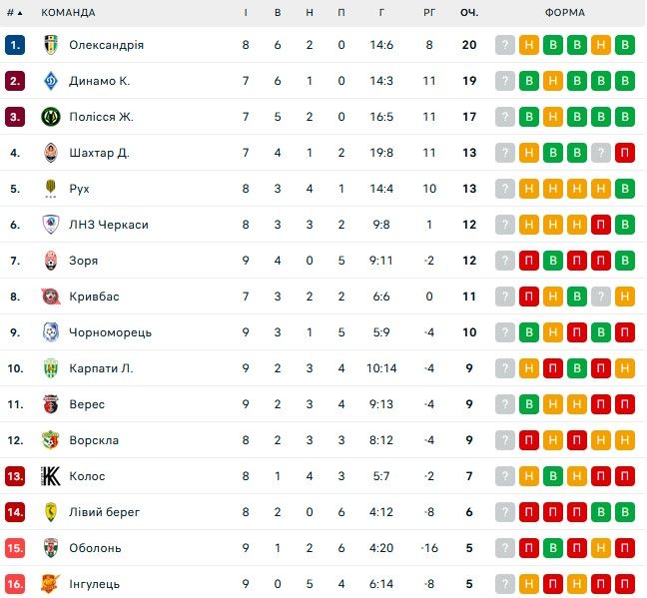
Task: Open the ЛНЗ Черкаси team link
Action: pyautogui.click(x=108, y=225)
